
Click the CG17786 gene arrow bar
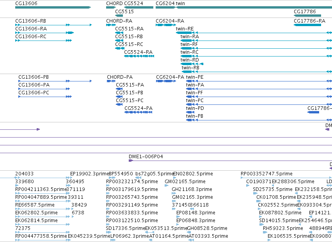pyautogui.click(x=307, y=16)
